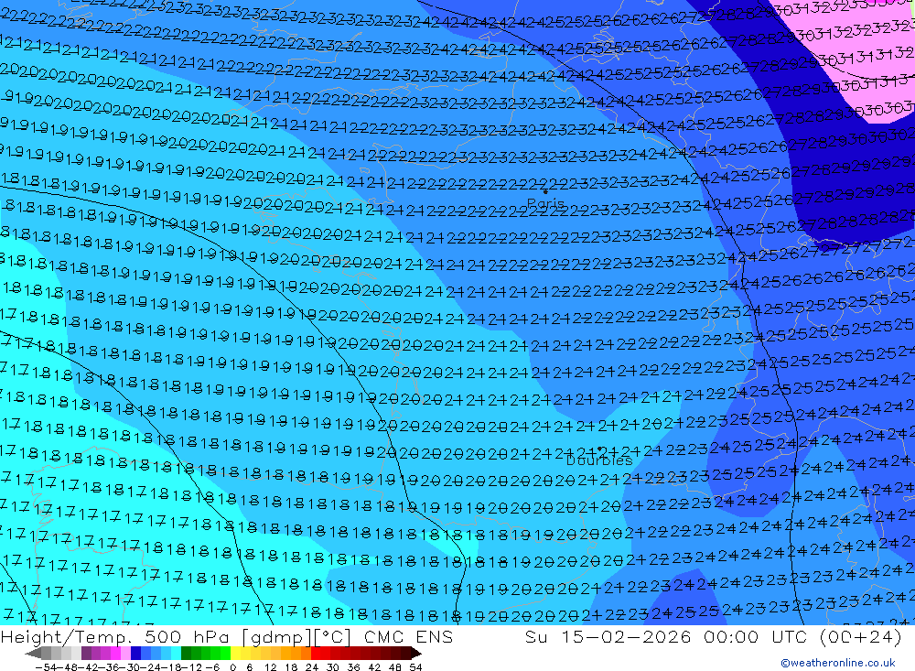Click the black dot marking Paris
The image size is (915, 671).
(x=545, y=191)
